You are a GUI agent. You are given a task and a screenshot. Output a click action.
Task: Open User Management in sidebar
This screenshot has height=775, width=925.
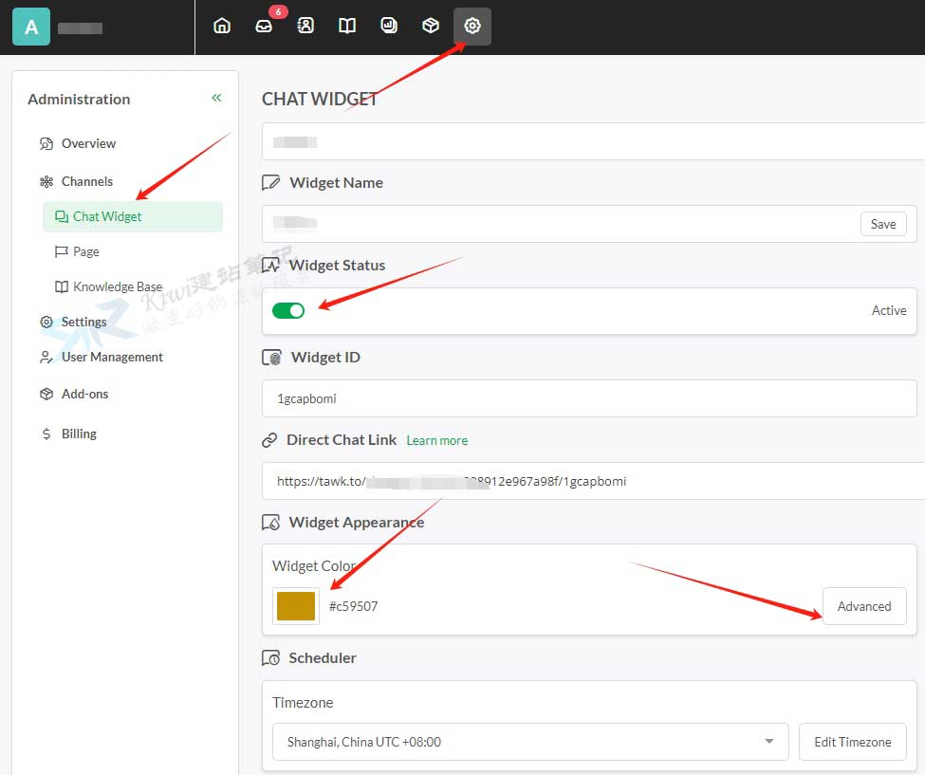point(112,357)
